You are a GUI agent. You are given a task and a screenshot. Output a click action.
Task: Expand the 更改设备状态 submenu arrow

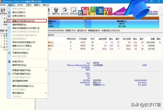[46, 93]
